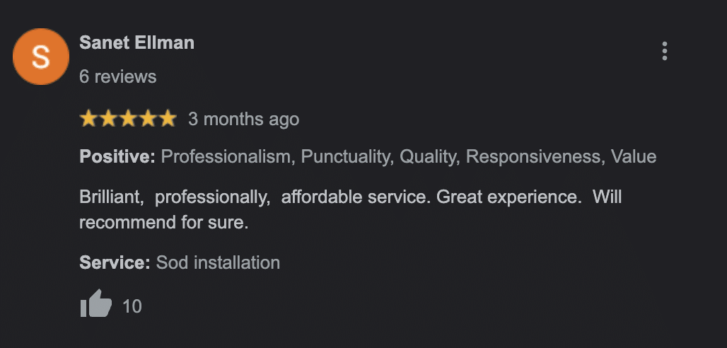
Task: Click Sanet Ellman's orange avatar
Action: (41, 57)
